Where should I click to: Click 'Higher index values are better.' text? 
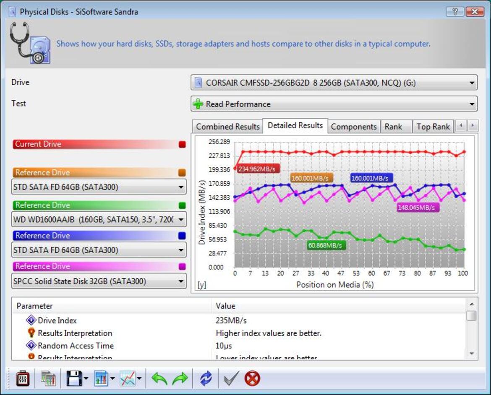tap(269, 333)
